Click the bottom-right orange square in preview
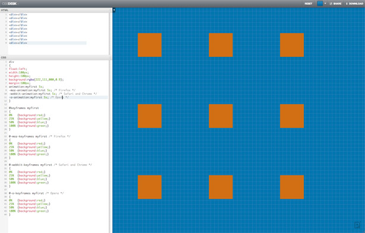This screenshot has height=233, width=365. coord(292,187)
